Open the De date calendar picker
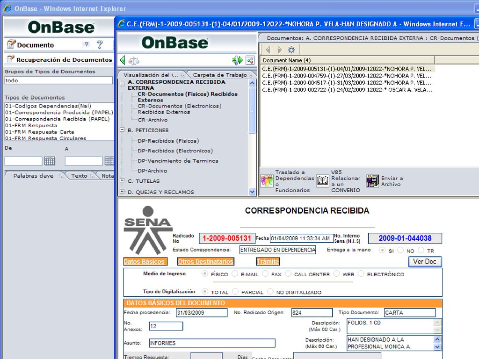Image resolution: width=479 pixels, height=359 pixels. coord(50,161)
